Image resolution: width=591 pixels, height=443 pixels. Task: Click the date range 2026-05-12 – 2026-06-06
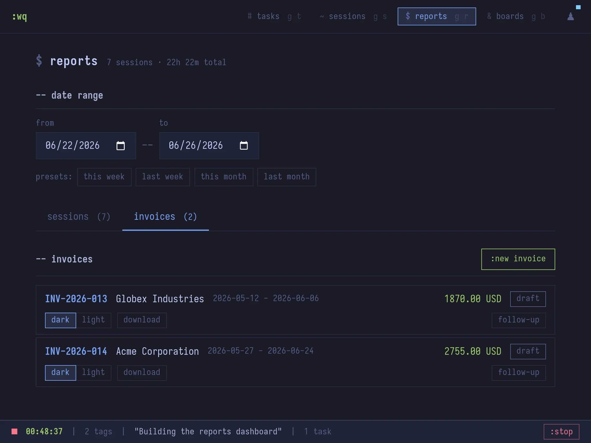(266, 298)
